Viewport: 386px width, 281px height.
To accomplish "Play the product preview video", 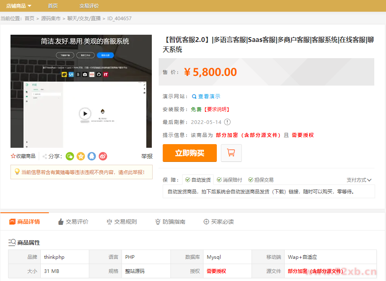I will pyautogui.click(x=85, y=114).
